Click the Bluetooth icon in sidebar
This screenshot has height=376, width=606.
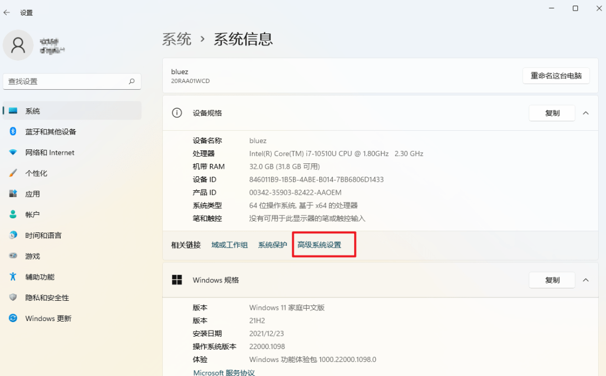point(13,131)
